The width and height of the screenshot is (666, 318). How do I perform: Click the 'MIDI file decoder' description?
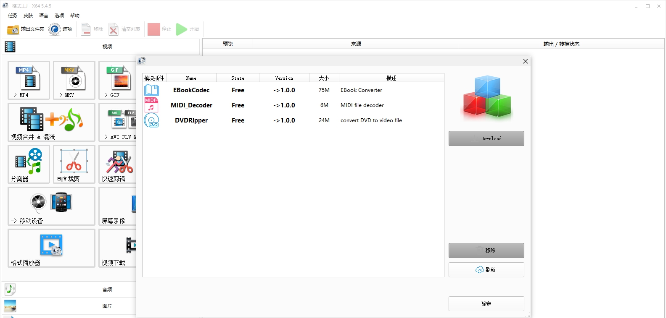[x=362, y=105]
